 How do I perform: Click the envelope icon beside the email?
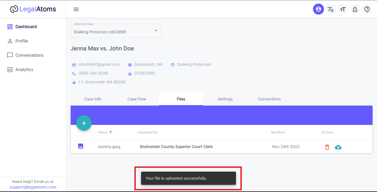pos(74,65)
